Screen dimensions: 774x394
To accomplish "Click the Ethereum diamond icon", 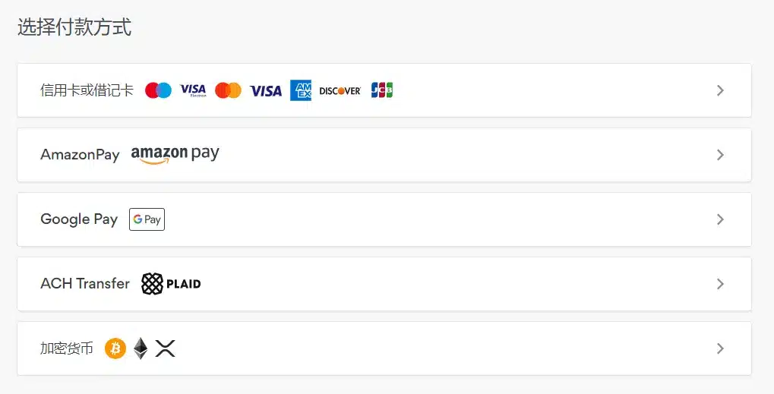I will coord(141,348).
